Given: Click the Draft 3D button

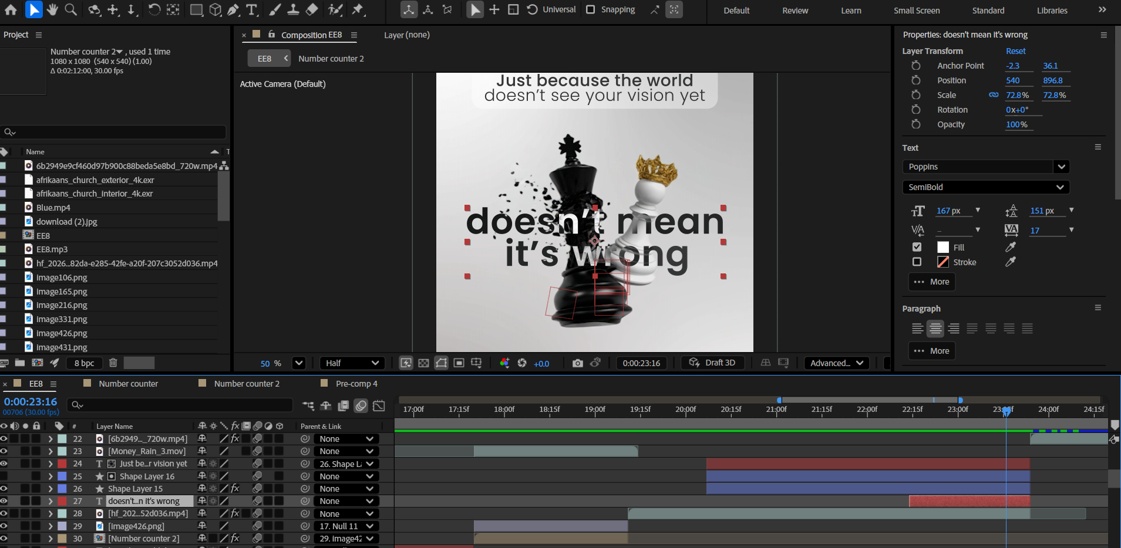Looking at the screenshot, I should coord(712,363).
